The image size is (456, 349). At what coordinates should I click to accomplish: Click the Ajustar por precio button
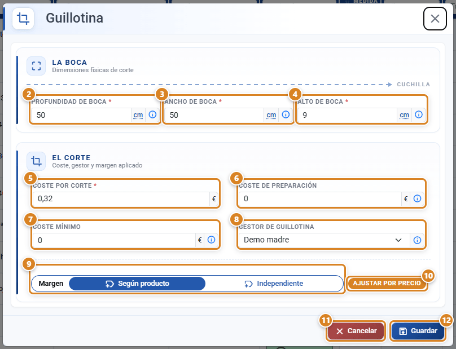point(387,283)
